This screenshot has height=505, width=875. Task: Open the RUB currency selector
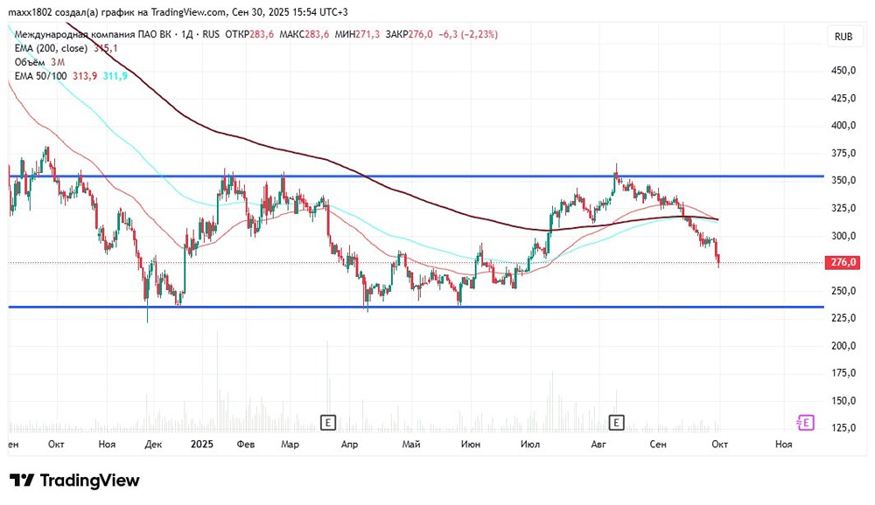tap(843, 36)
